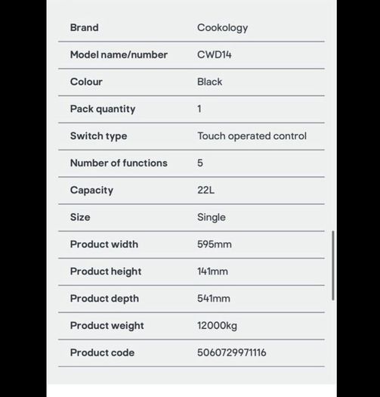Click the Size value Single

212,218
